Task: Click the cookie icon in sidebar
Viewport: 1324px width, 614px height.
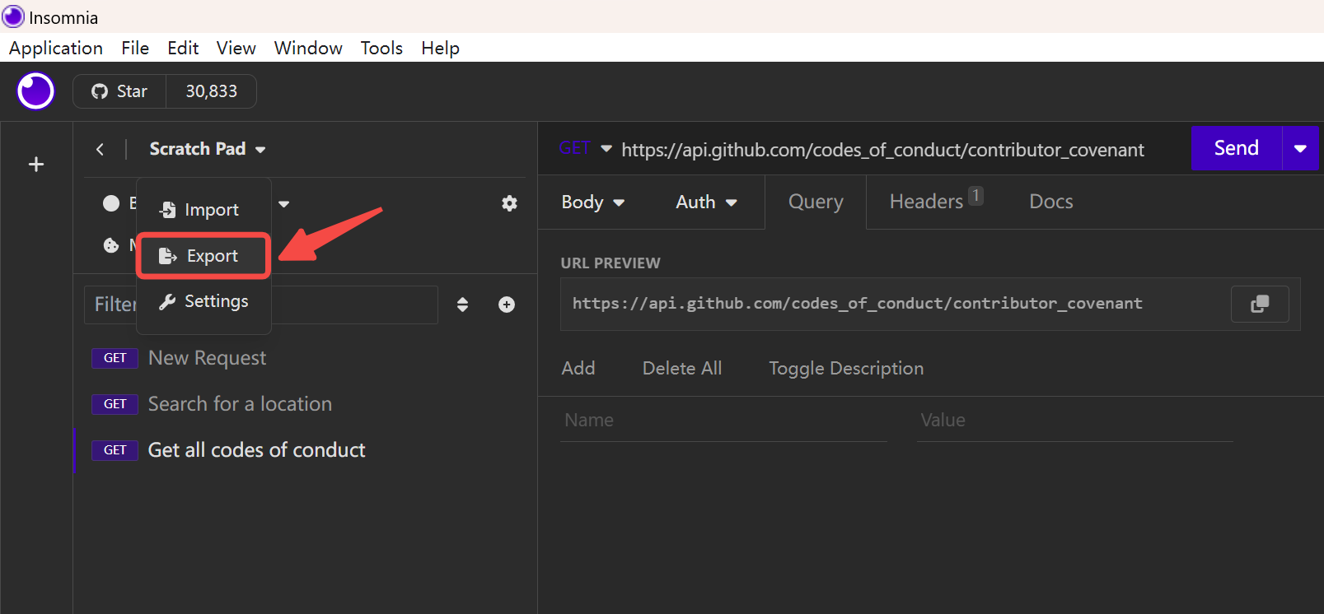Action: coord(111,245)
